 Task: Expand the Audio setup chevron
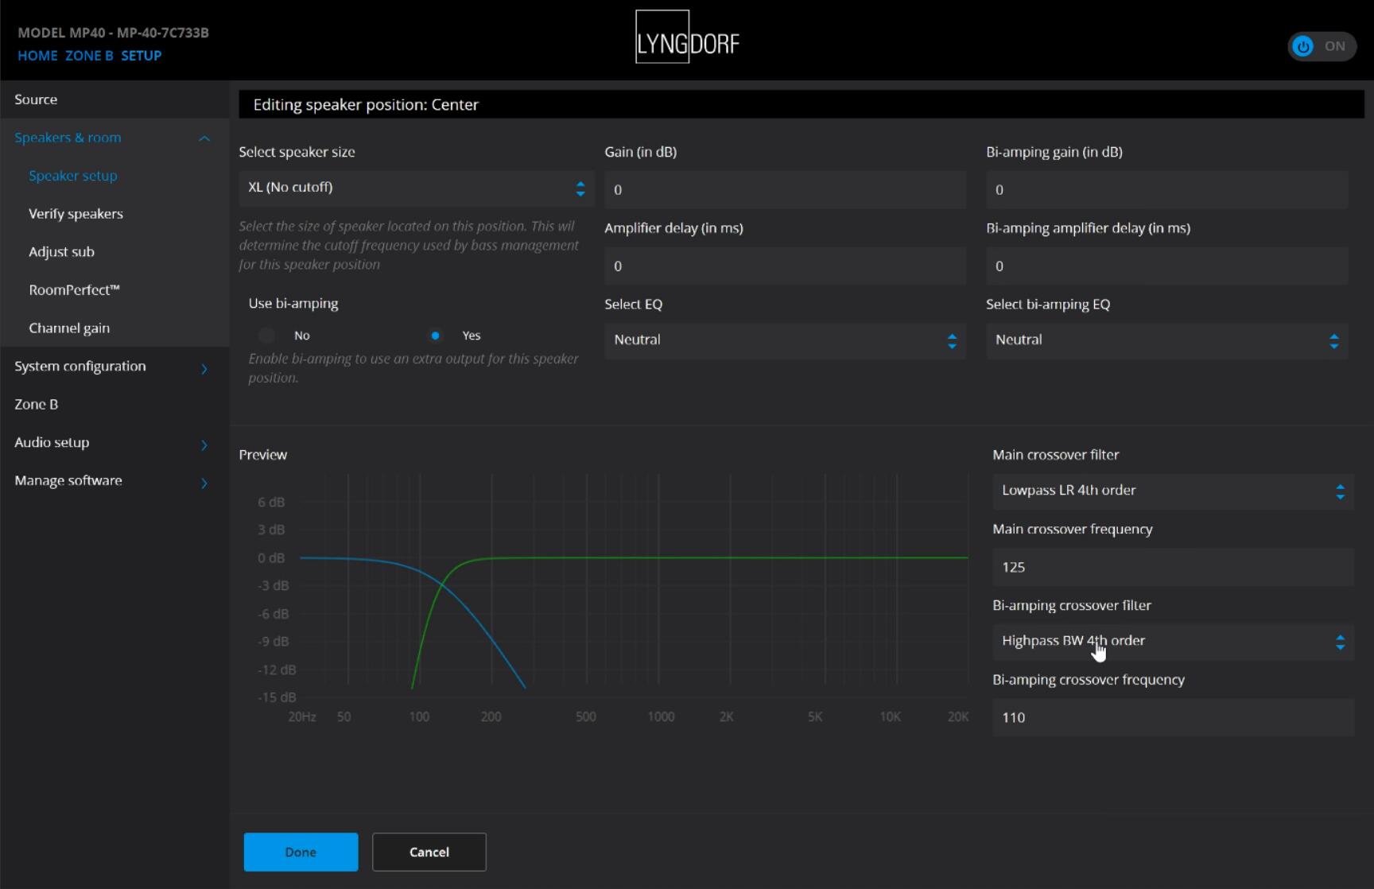(204, 444)
